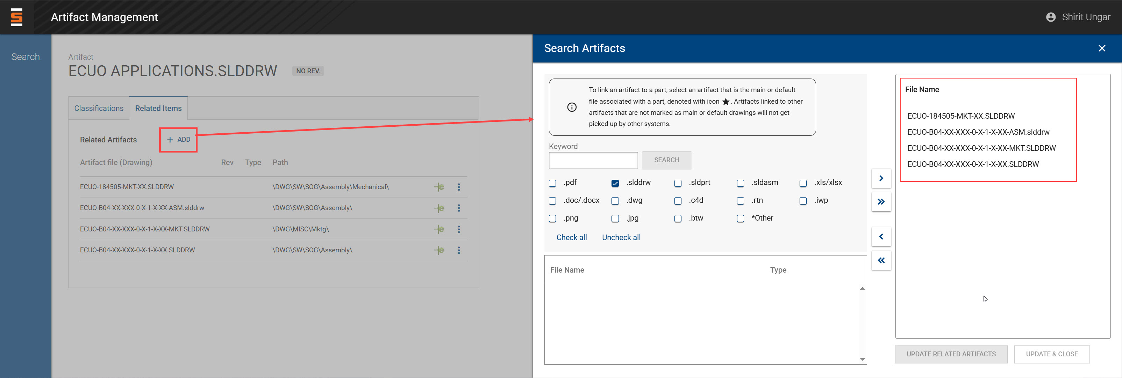Viewport: 1122px width, 378px height.
Task: Enable the .pdf file type checkbox
Action: tap(552, 183)
